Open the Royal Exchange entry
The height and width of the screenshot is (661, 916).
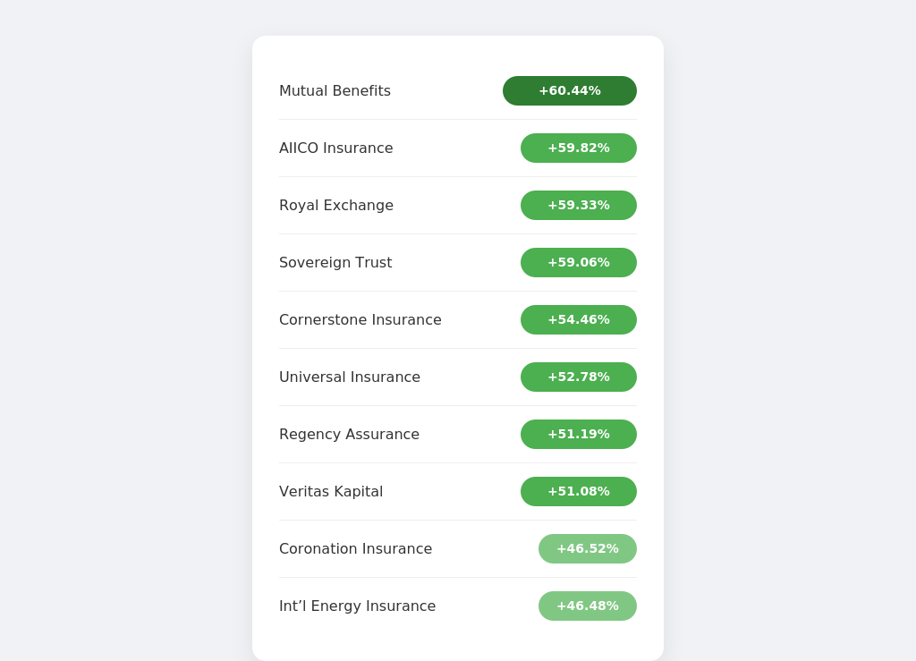click(336, 206)
